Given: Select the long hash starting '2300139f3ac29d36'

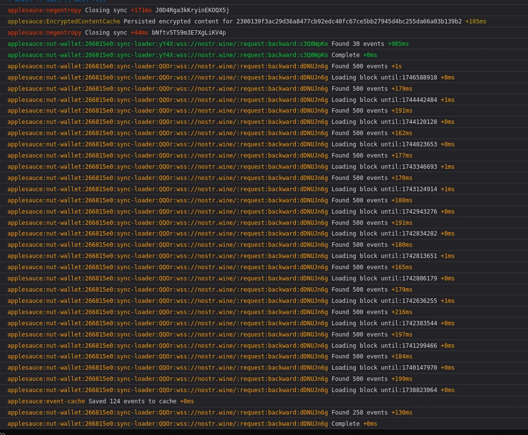Looking at the screenshot, I should [349, 21].
